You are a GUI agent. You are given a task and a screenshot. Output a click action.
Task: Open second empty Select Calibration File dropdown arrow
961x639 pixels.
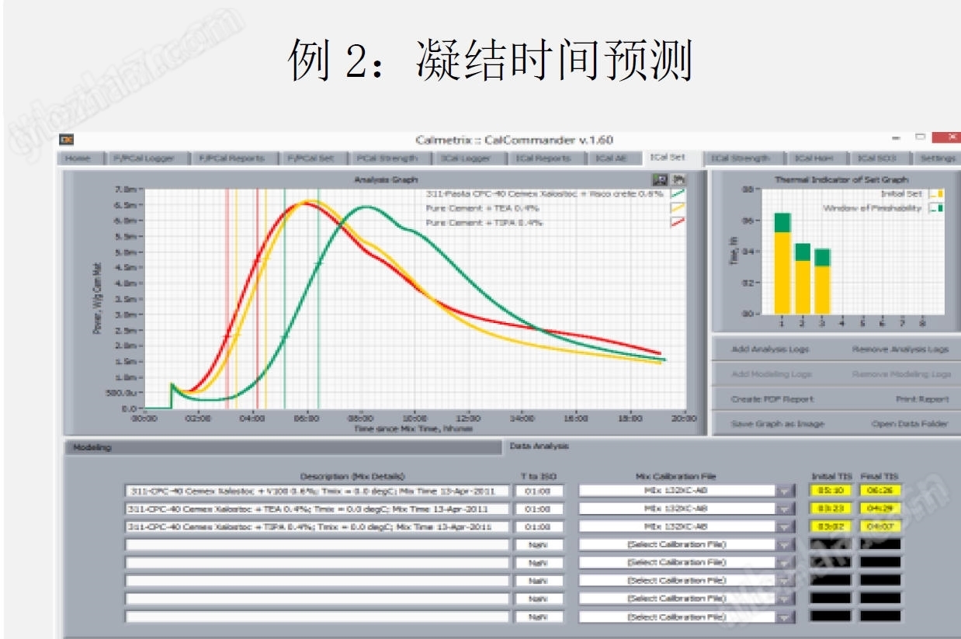786,562
